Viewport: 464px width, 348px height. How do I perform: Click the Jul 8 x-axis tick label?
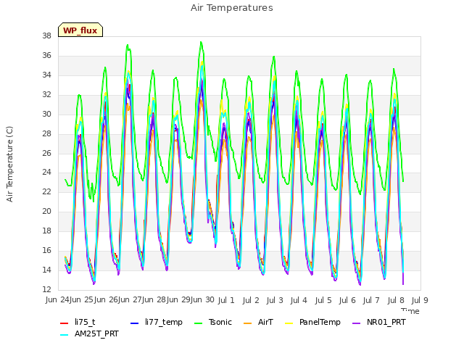coord(396,300)
